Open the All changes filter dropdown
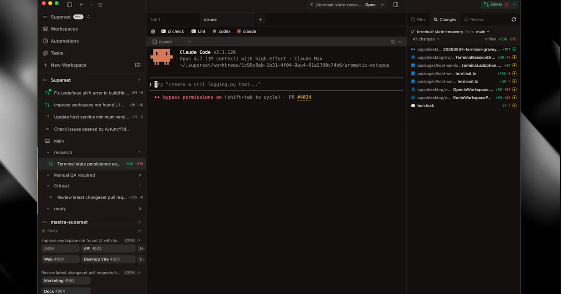Screen dimensions: 561x294 tap(426, 39)
